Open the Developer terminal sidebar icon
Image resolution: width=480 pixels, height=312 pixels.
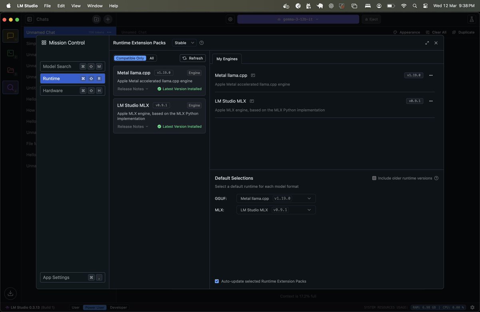click(x=10, y=53)
